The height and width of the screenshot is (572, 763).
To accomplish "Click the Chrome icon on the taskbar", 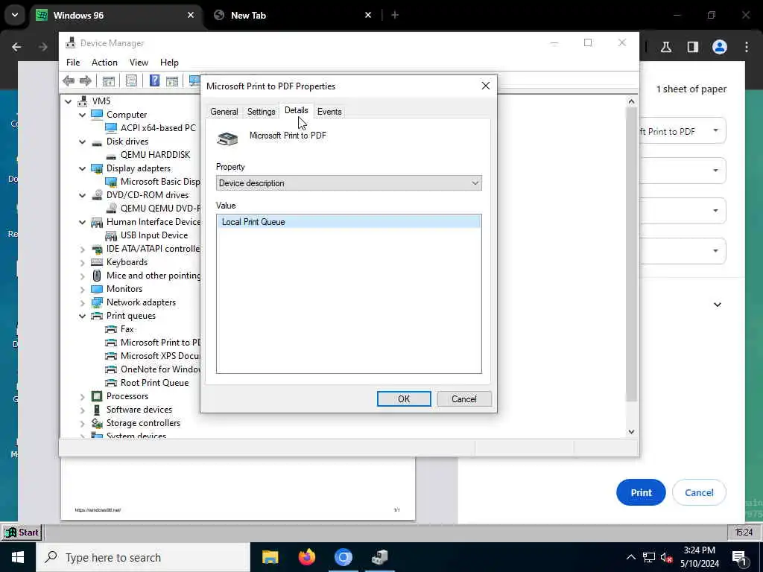I will coord(343,557).
